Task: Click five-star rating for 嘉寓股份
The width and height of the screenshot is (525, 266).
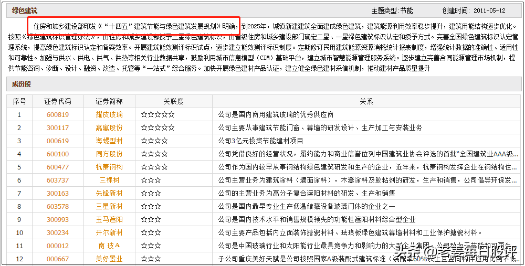Action: click(157, 128)
